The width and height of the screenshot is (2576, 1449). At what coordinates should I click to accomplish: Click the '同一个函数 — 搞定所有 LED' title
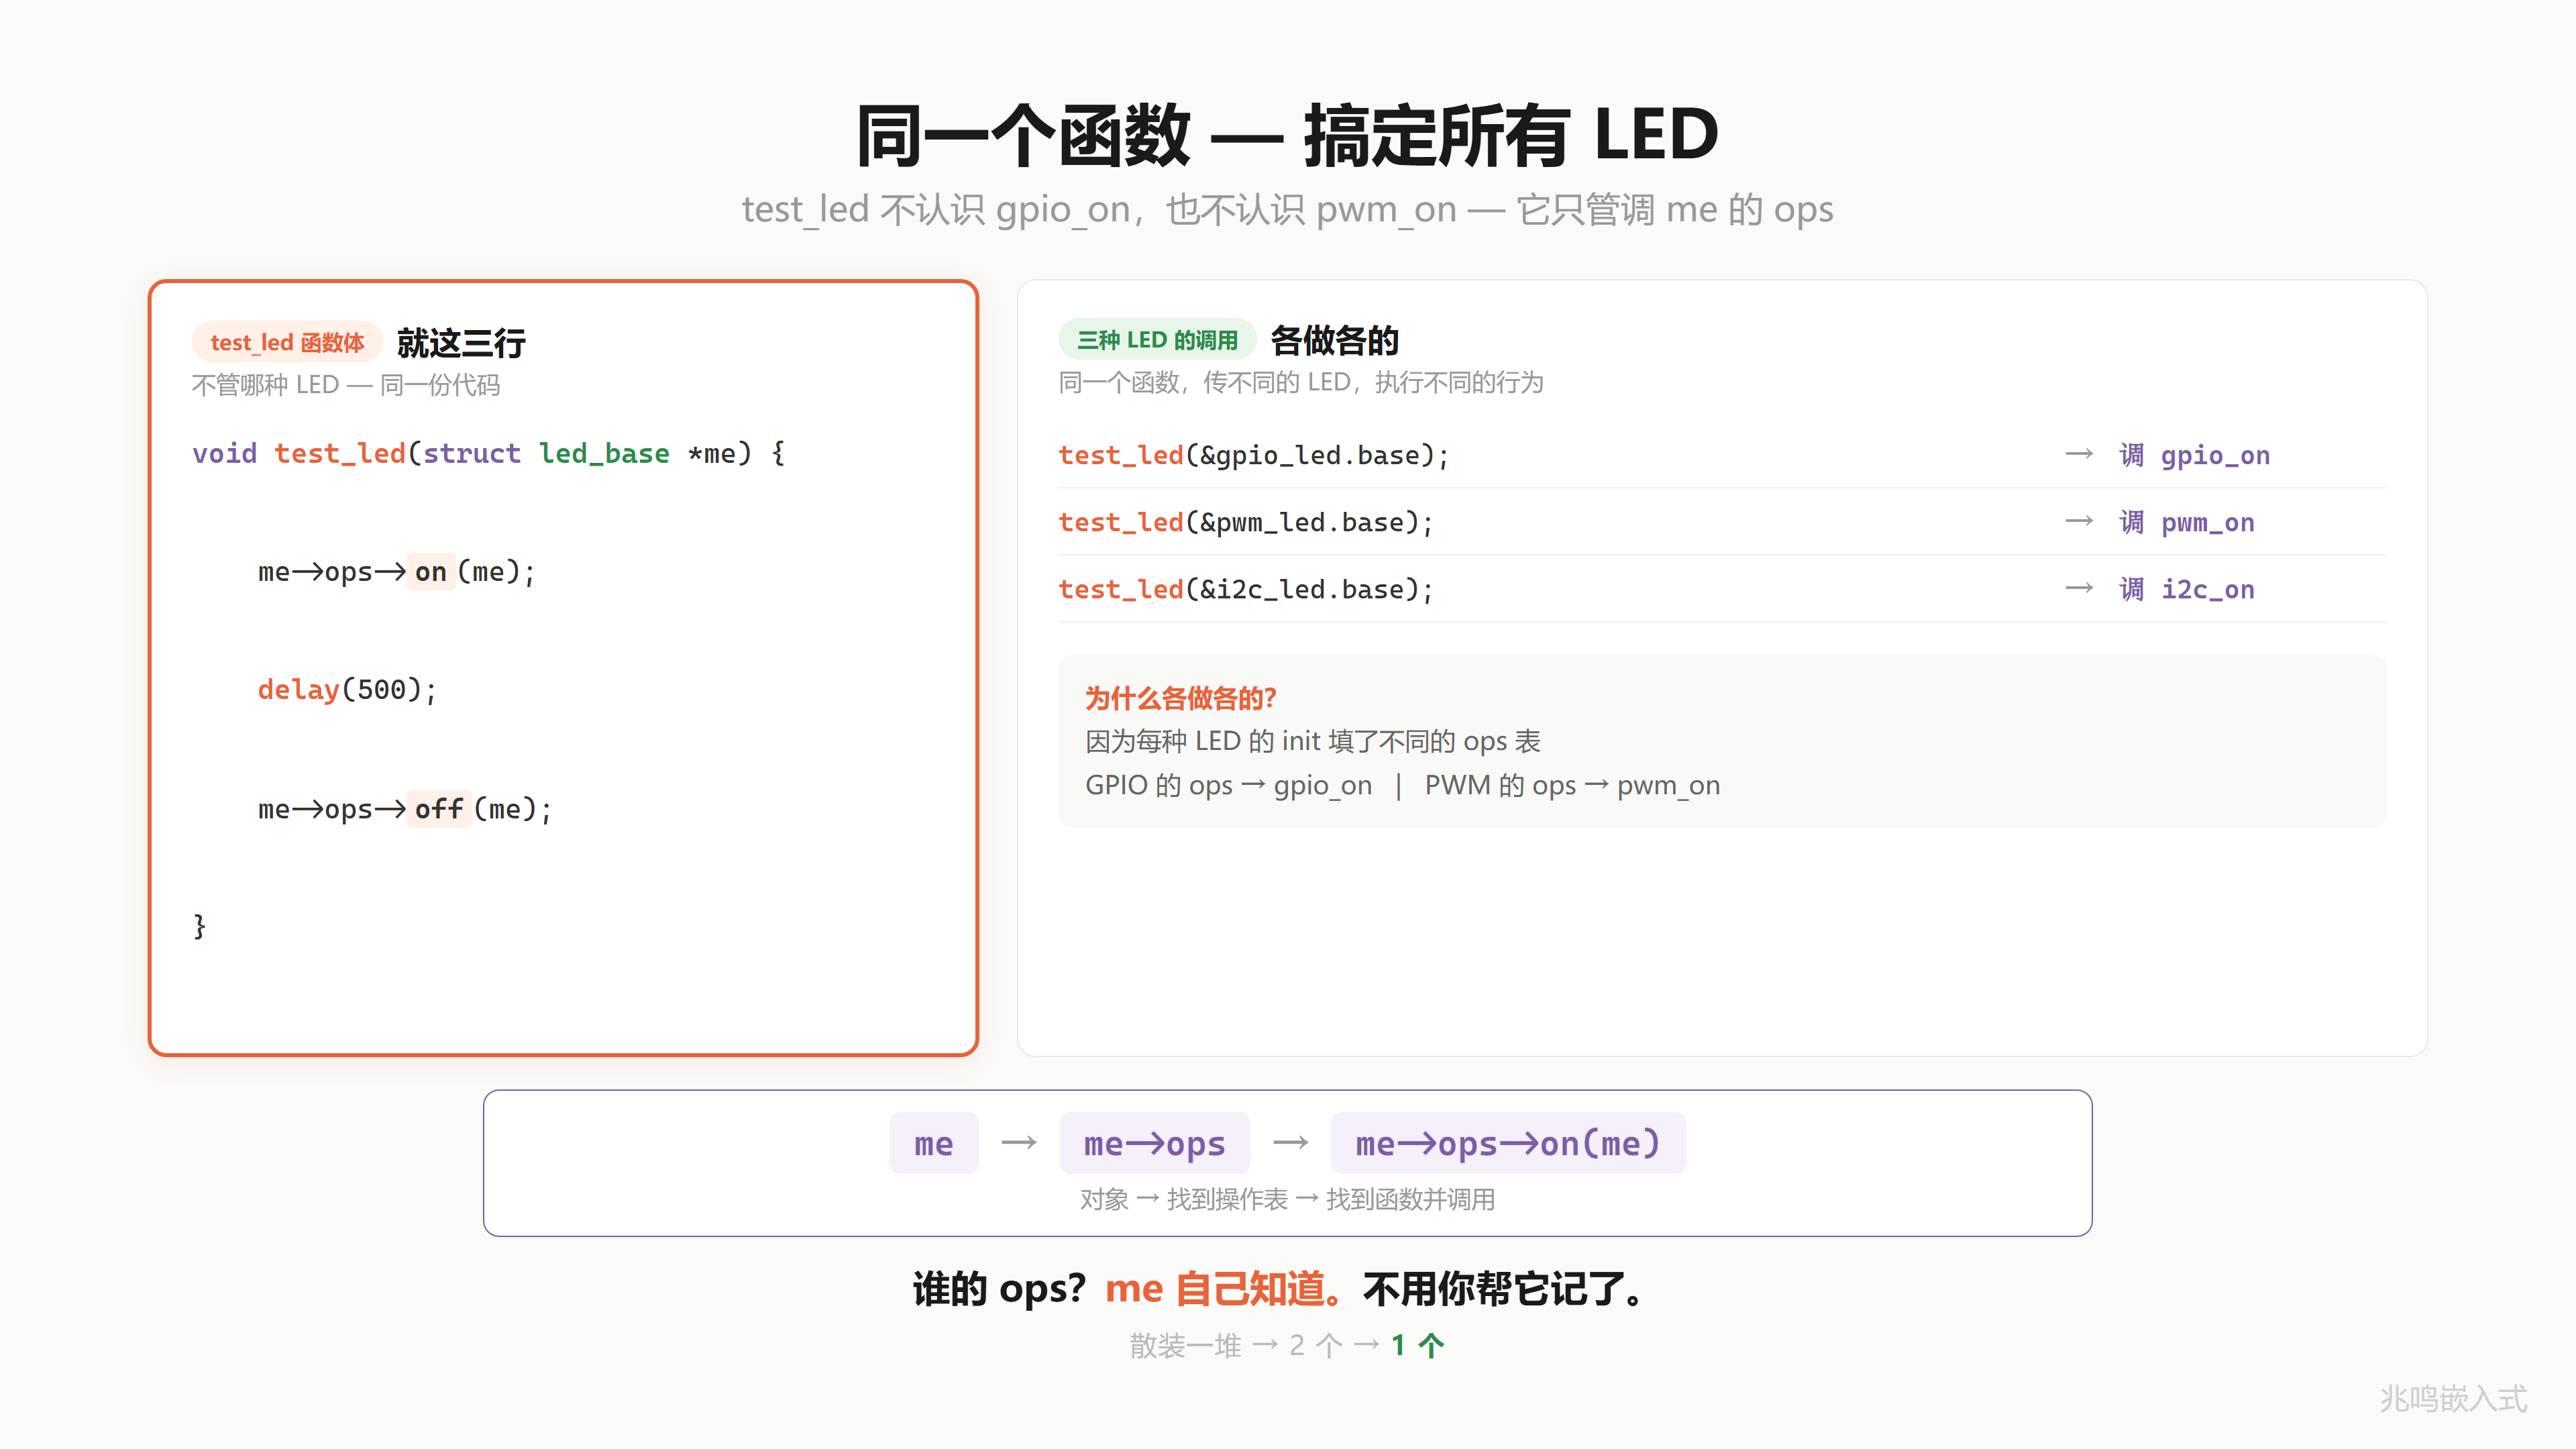[1288, 135]
